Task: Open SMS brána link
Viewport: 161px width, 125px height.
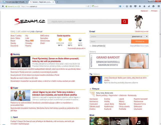Action: [x=45, y=36]
